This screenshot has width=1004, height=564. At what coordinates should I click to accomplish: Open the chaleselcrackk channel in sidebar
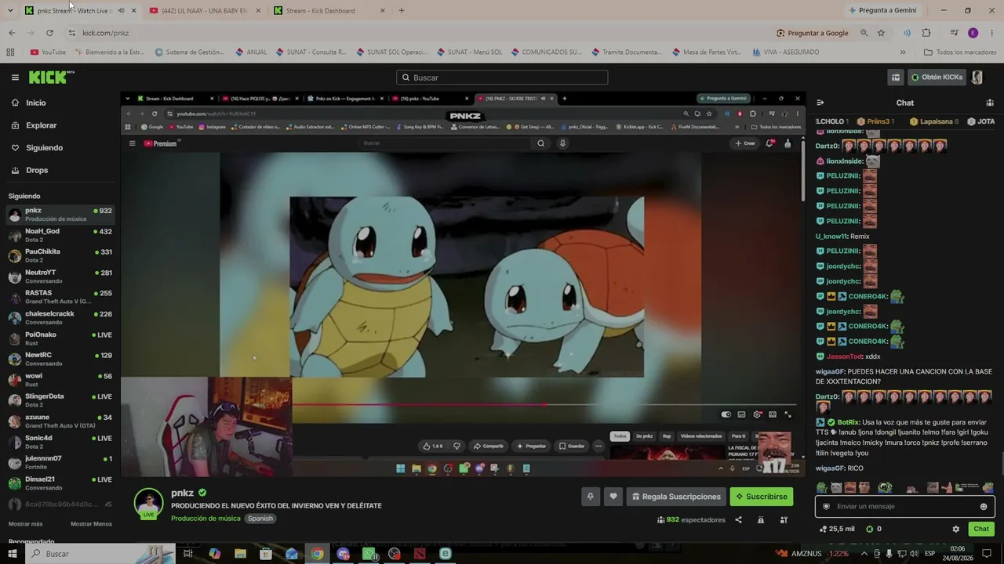click(60, 318)
